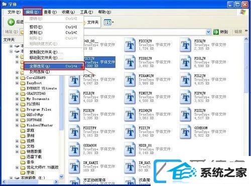Viewport: 251px width, 186px height.
Task: Select the MDZB_81 font file icon
Action: pos(130,149)
